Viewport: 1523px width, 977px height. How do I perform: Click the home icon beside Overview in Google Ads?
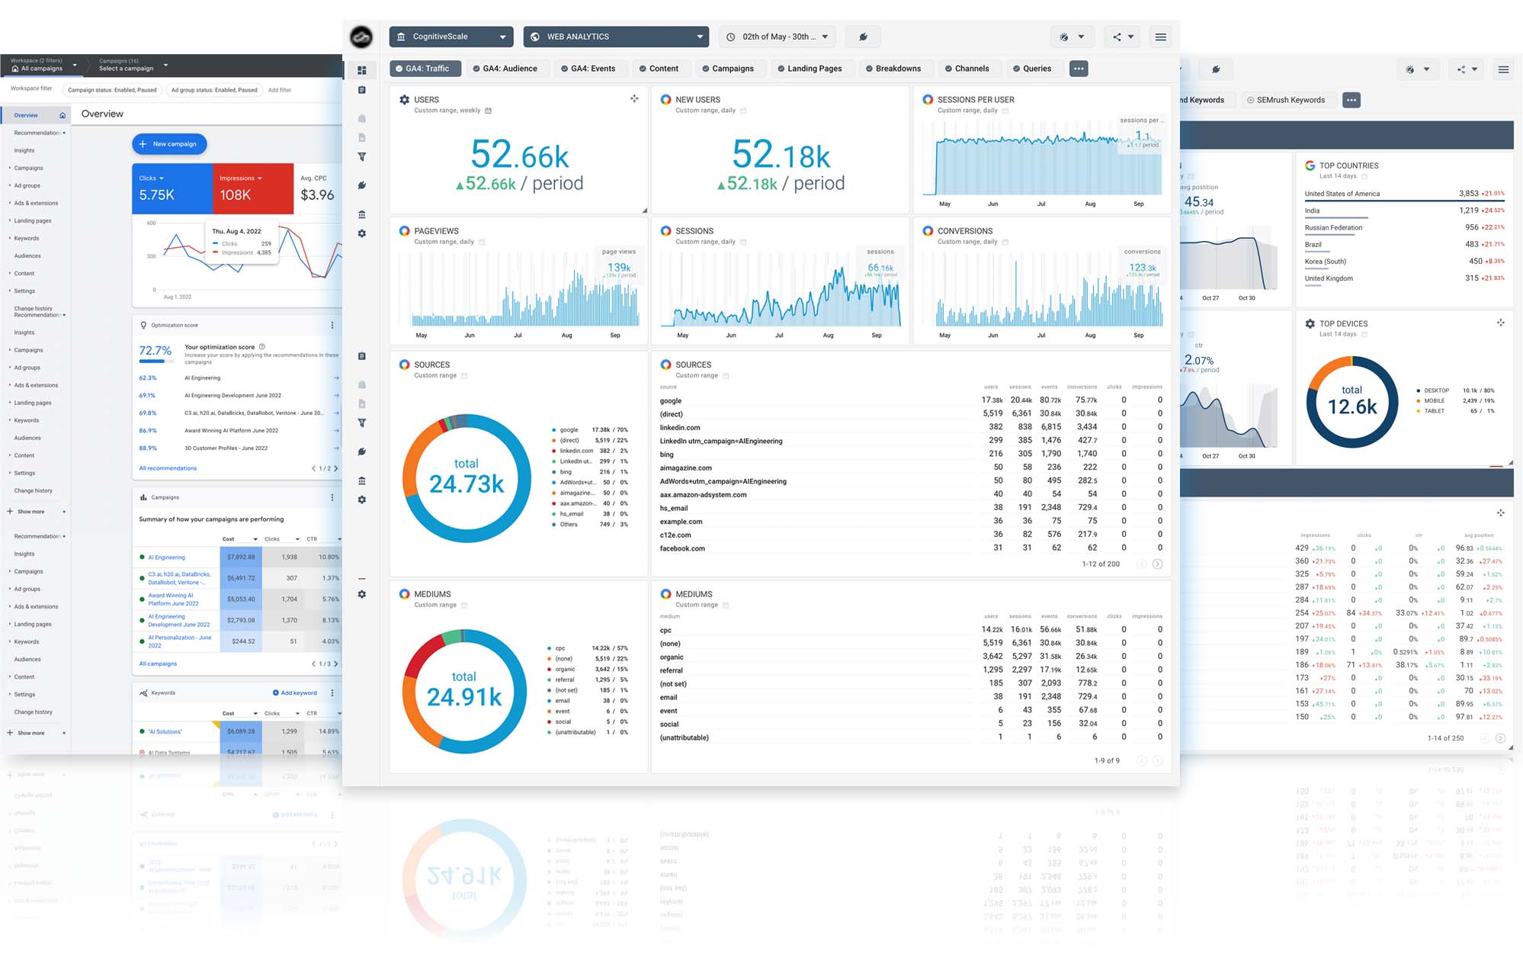[x=63, y=115]
